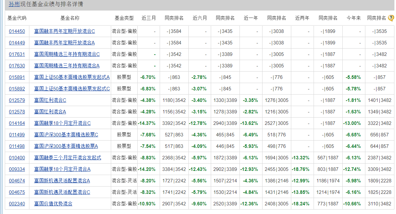This screenshot has width=396, height=214.
Task: Click fund code 017631
Action: tap(17, 54)
